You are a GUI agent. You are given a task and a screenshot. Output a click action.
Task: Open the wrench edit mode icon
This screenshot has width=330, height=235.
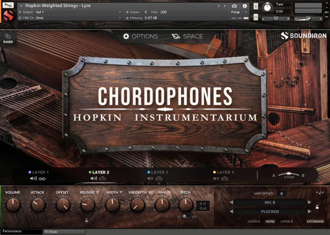pos(8,5)
